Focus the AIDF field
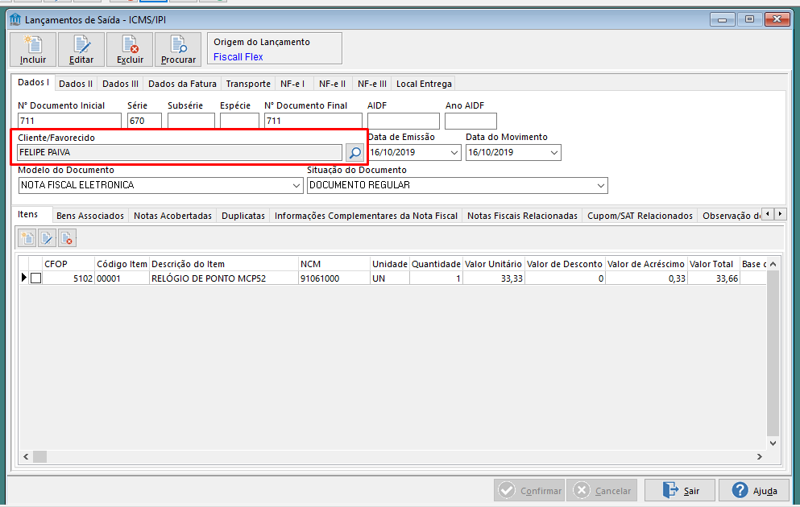800x507 pixels. click(403, 121)
